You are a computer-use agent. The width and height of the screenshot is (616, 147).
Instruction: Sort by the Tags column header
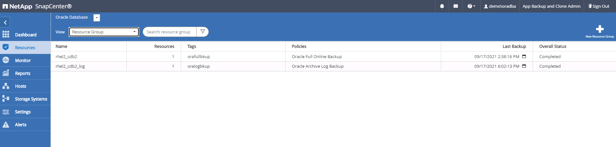[x=192, y=46]
